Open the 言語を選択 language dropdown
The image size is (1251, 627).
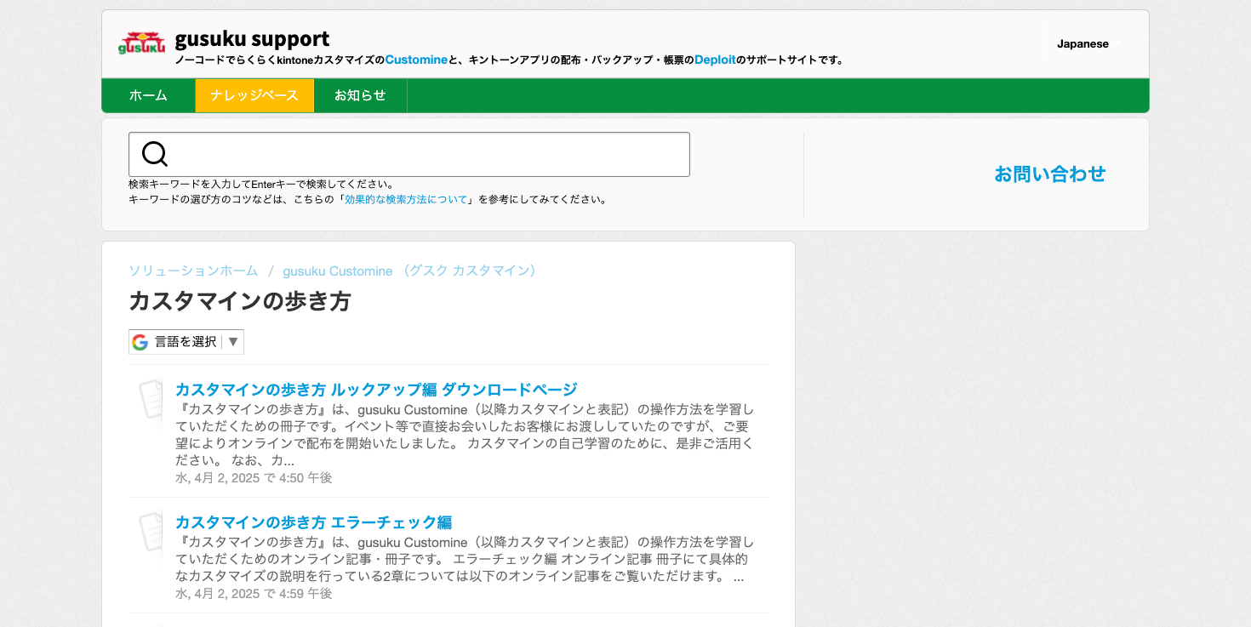pyautogui.click(x=186, y=342)
